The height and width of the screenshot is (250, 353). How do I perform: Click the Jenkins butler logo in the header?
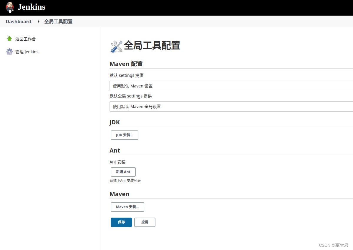tap(9, 7)
